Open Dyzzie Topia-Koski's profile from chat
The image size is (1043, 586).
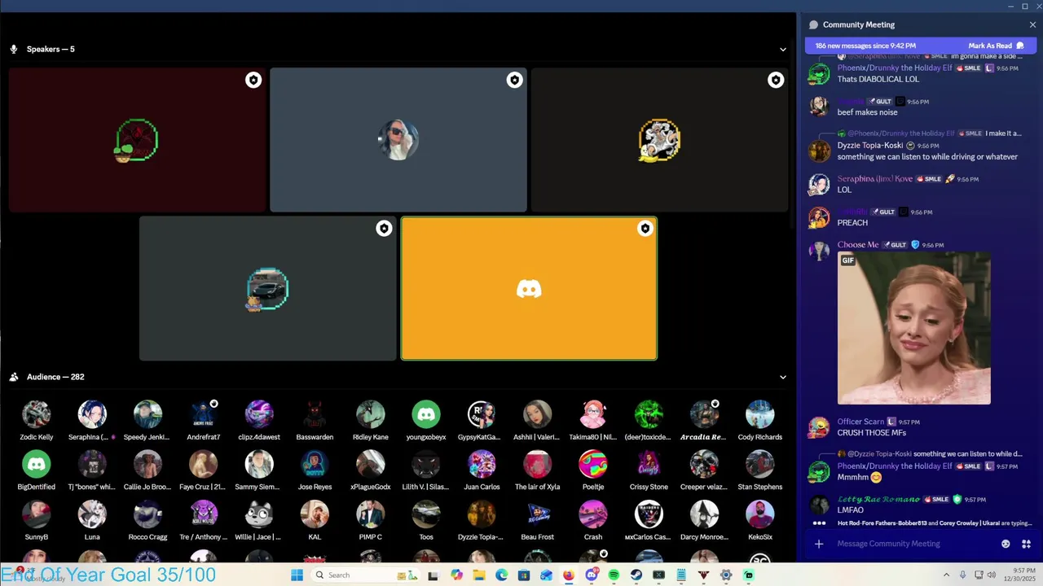(x=870, y=146)
